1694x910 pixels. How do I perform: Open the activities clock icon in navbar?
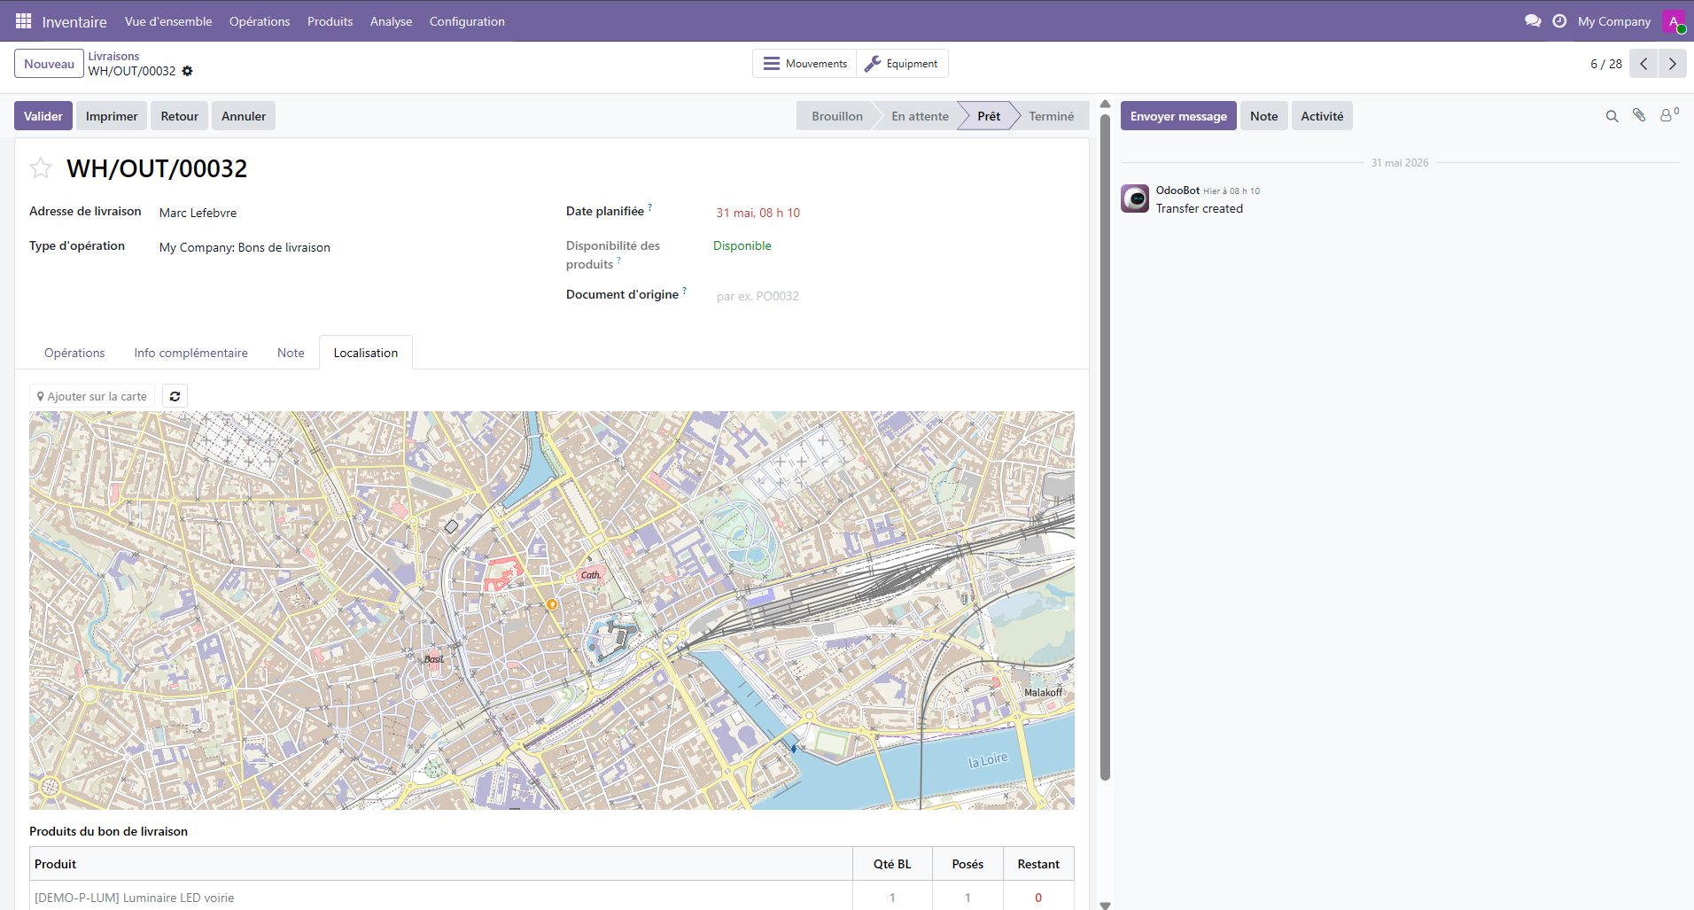[x=1559, y=21]
